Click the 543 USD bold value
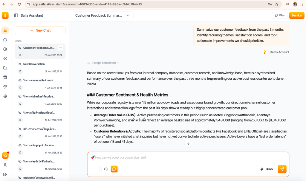The height and width of the screenshot is (181, 306). click(x=223, y=120)
